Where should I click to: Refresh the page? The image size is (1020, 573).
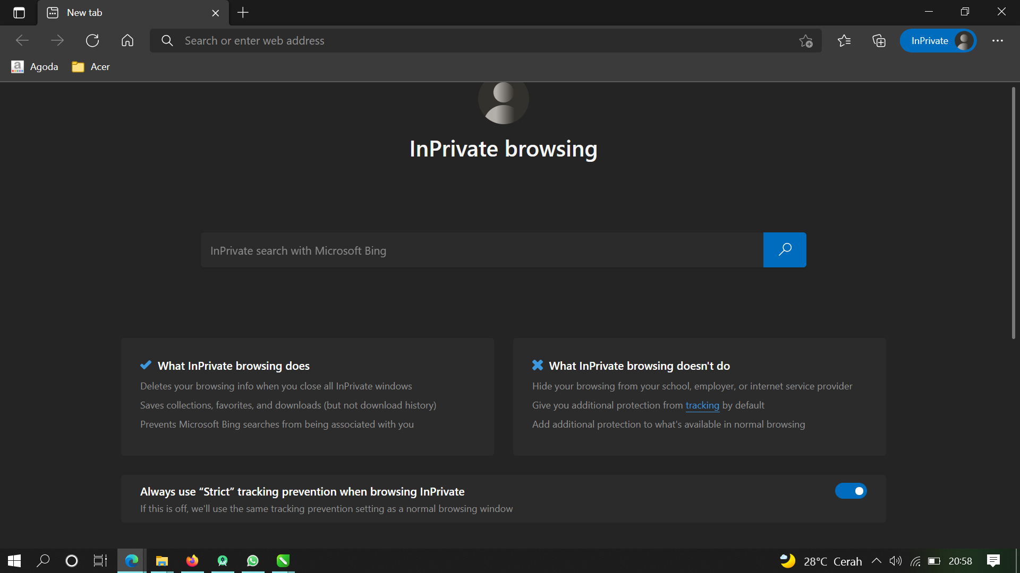tap(92, 40)
